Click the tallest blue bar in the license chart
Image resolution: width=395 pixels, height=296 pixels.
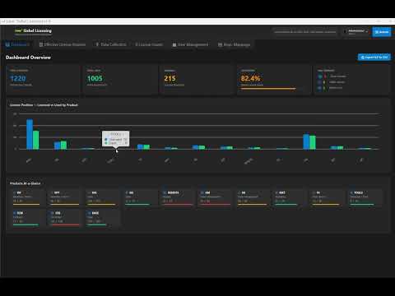(30, 134)
